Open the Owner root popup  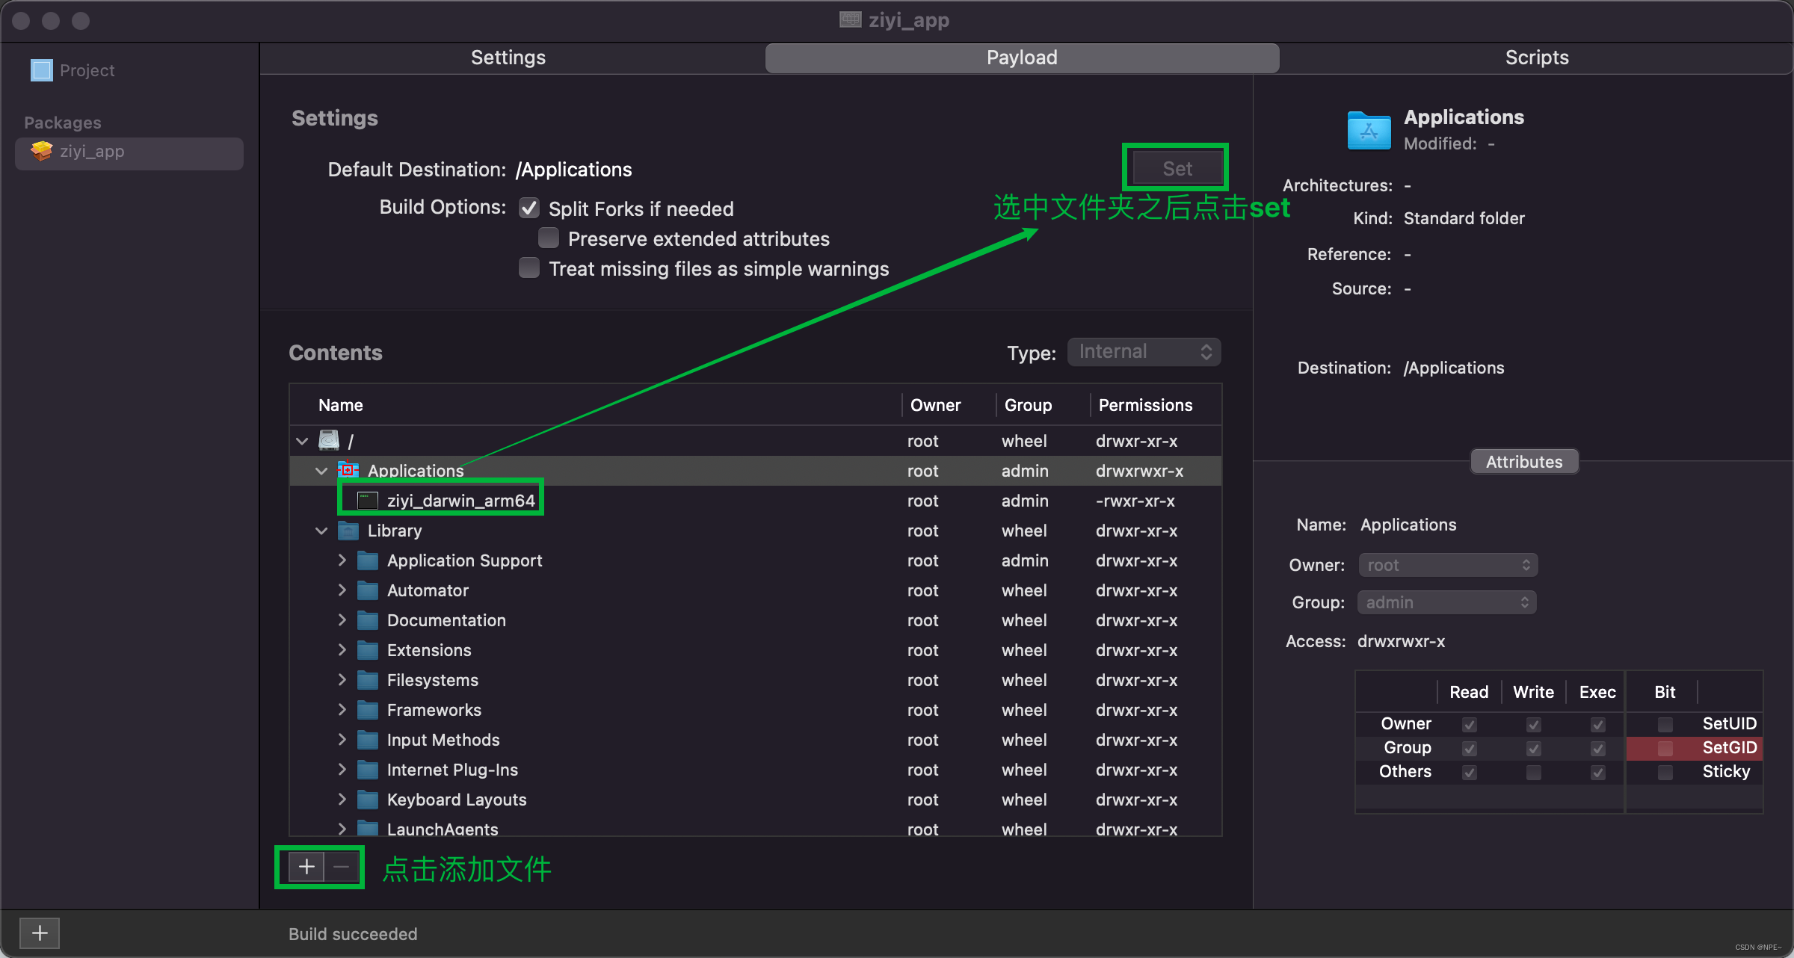1447,565
